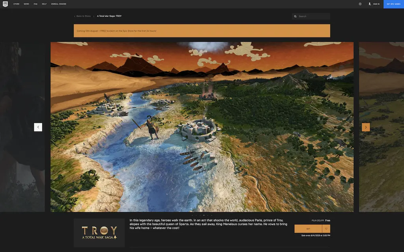Screen dimensions: 404x252
Task: Click the orange GET button
Action: click(308, 229)
